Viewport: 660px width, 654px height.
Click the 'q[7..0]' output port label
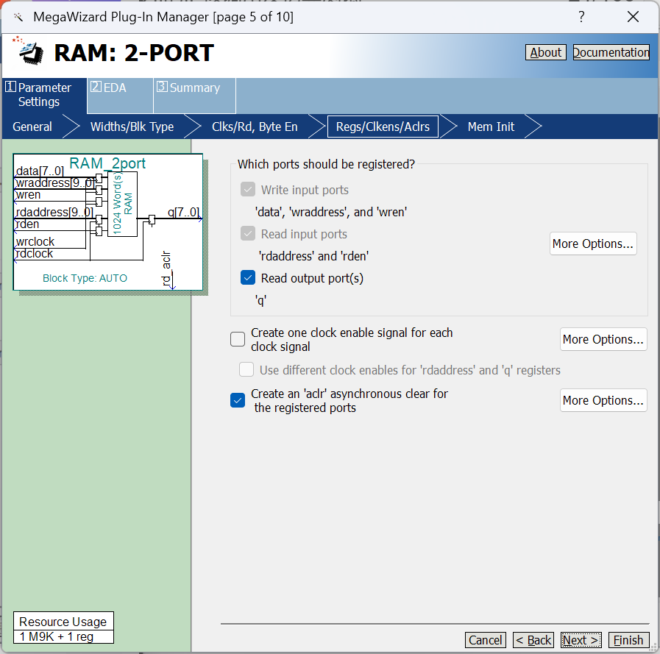(184, 212)
